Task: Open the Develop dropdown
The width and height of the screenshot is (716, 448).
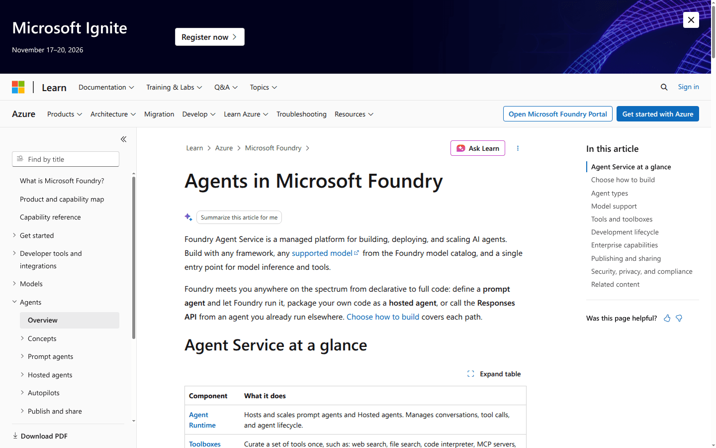Action: 199,114
